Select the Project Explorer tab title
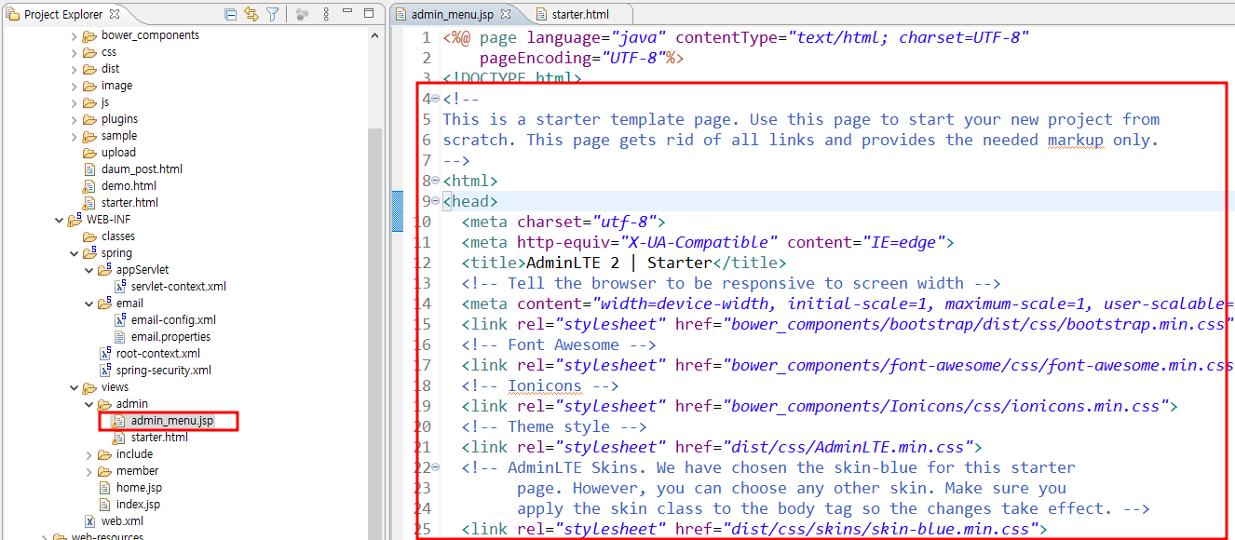The height and width of the screenshot is (540, 1235). coord(64,14)
